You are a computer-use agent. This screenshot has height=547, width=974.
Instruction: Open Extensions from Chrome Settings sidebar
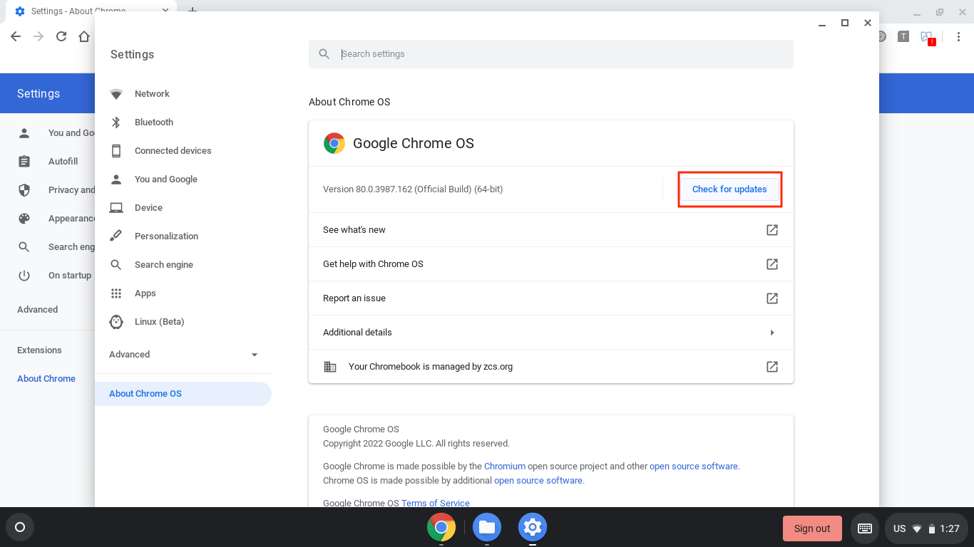(x=39, y=350)
